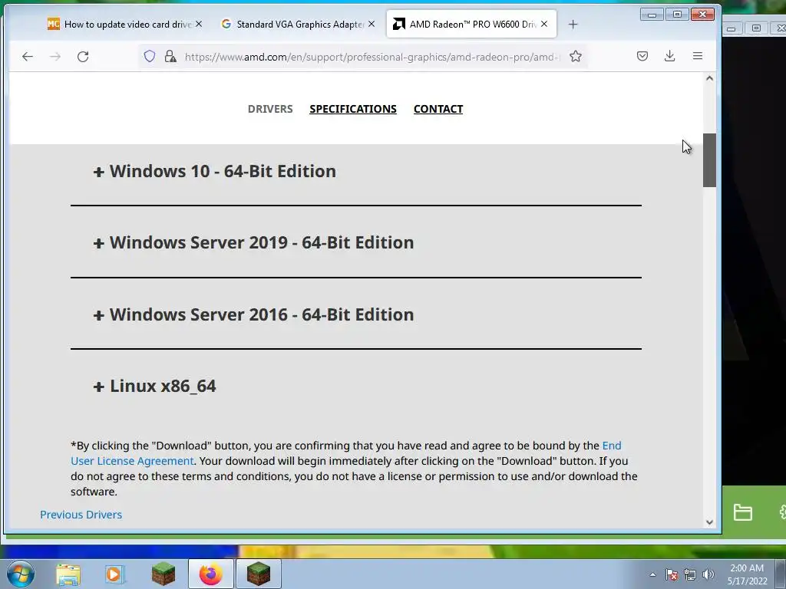786x589 pixels.
Task: Close the Standard VGA Graphics Adapter tab
Action: pyautogui.click(x=372, y=24)
